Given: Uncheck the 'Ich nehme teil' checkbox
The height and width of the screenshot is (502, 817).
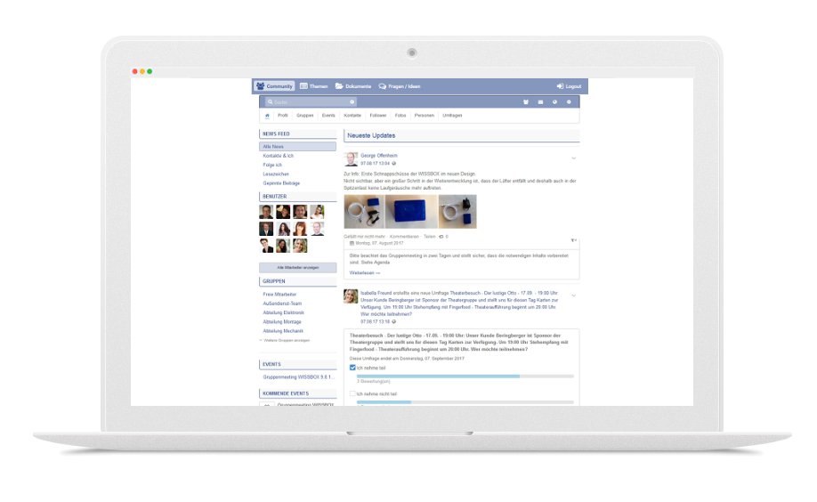Looking at the screenshot, I should pyautogui.click(x=352, y=367).
